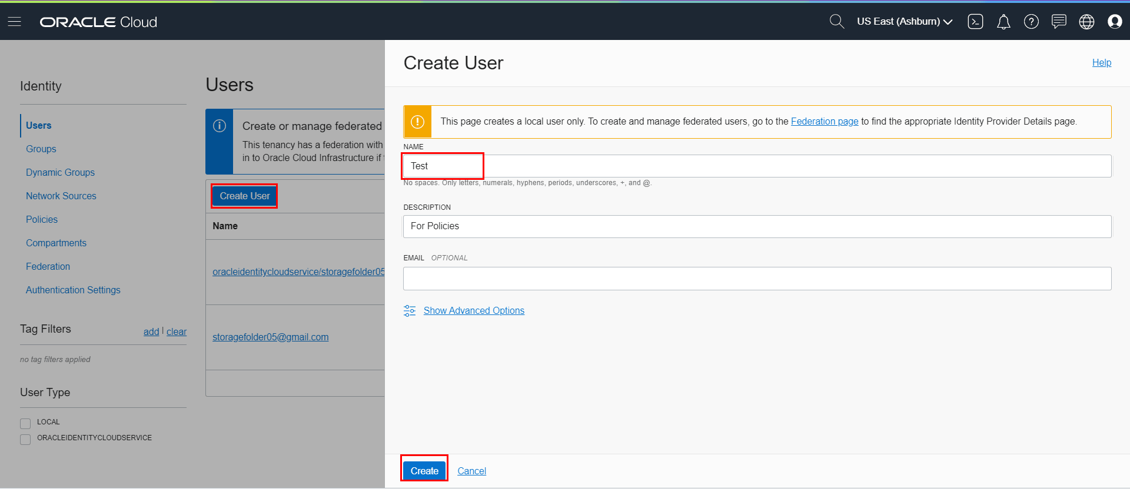Image resolution: width=1130 pixels, height=489 pixels.
Task: Open the oracleidentitycloudservice/storagefolder05 user link
Action: pos(298,272)
